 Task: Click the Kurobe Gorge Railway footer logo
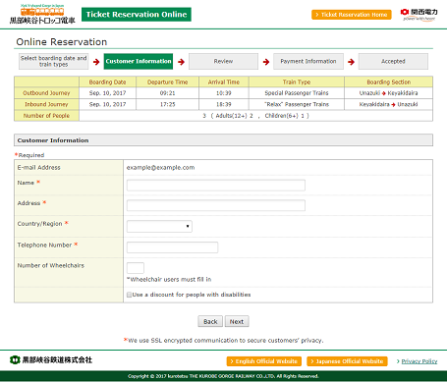51,359
